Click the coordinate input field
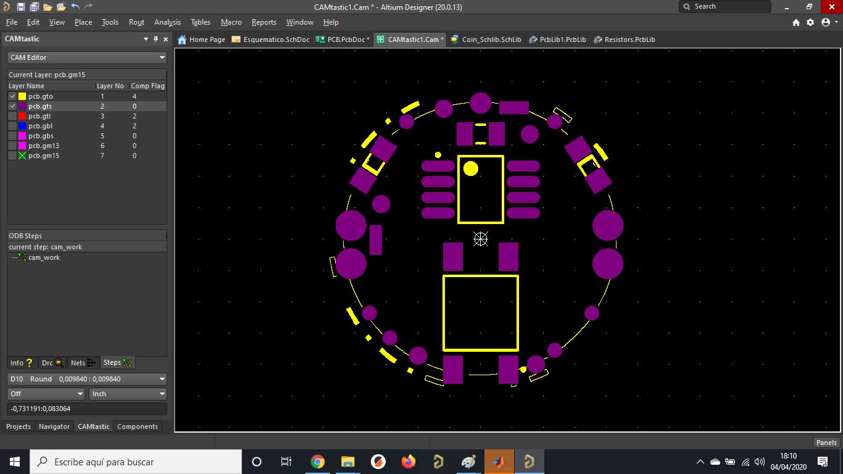Screen dimensions: 843x474 pos(87,409)
